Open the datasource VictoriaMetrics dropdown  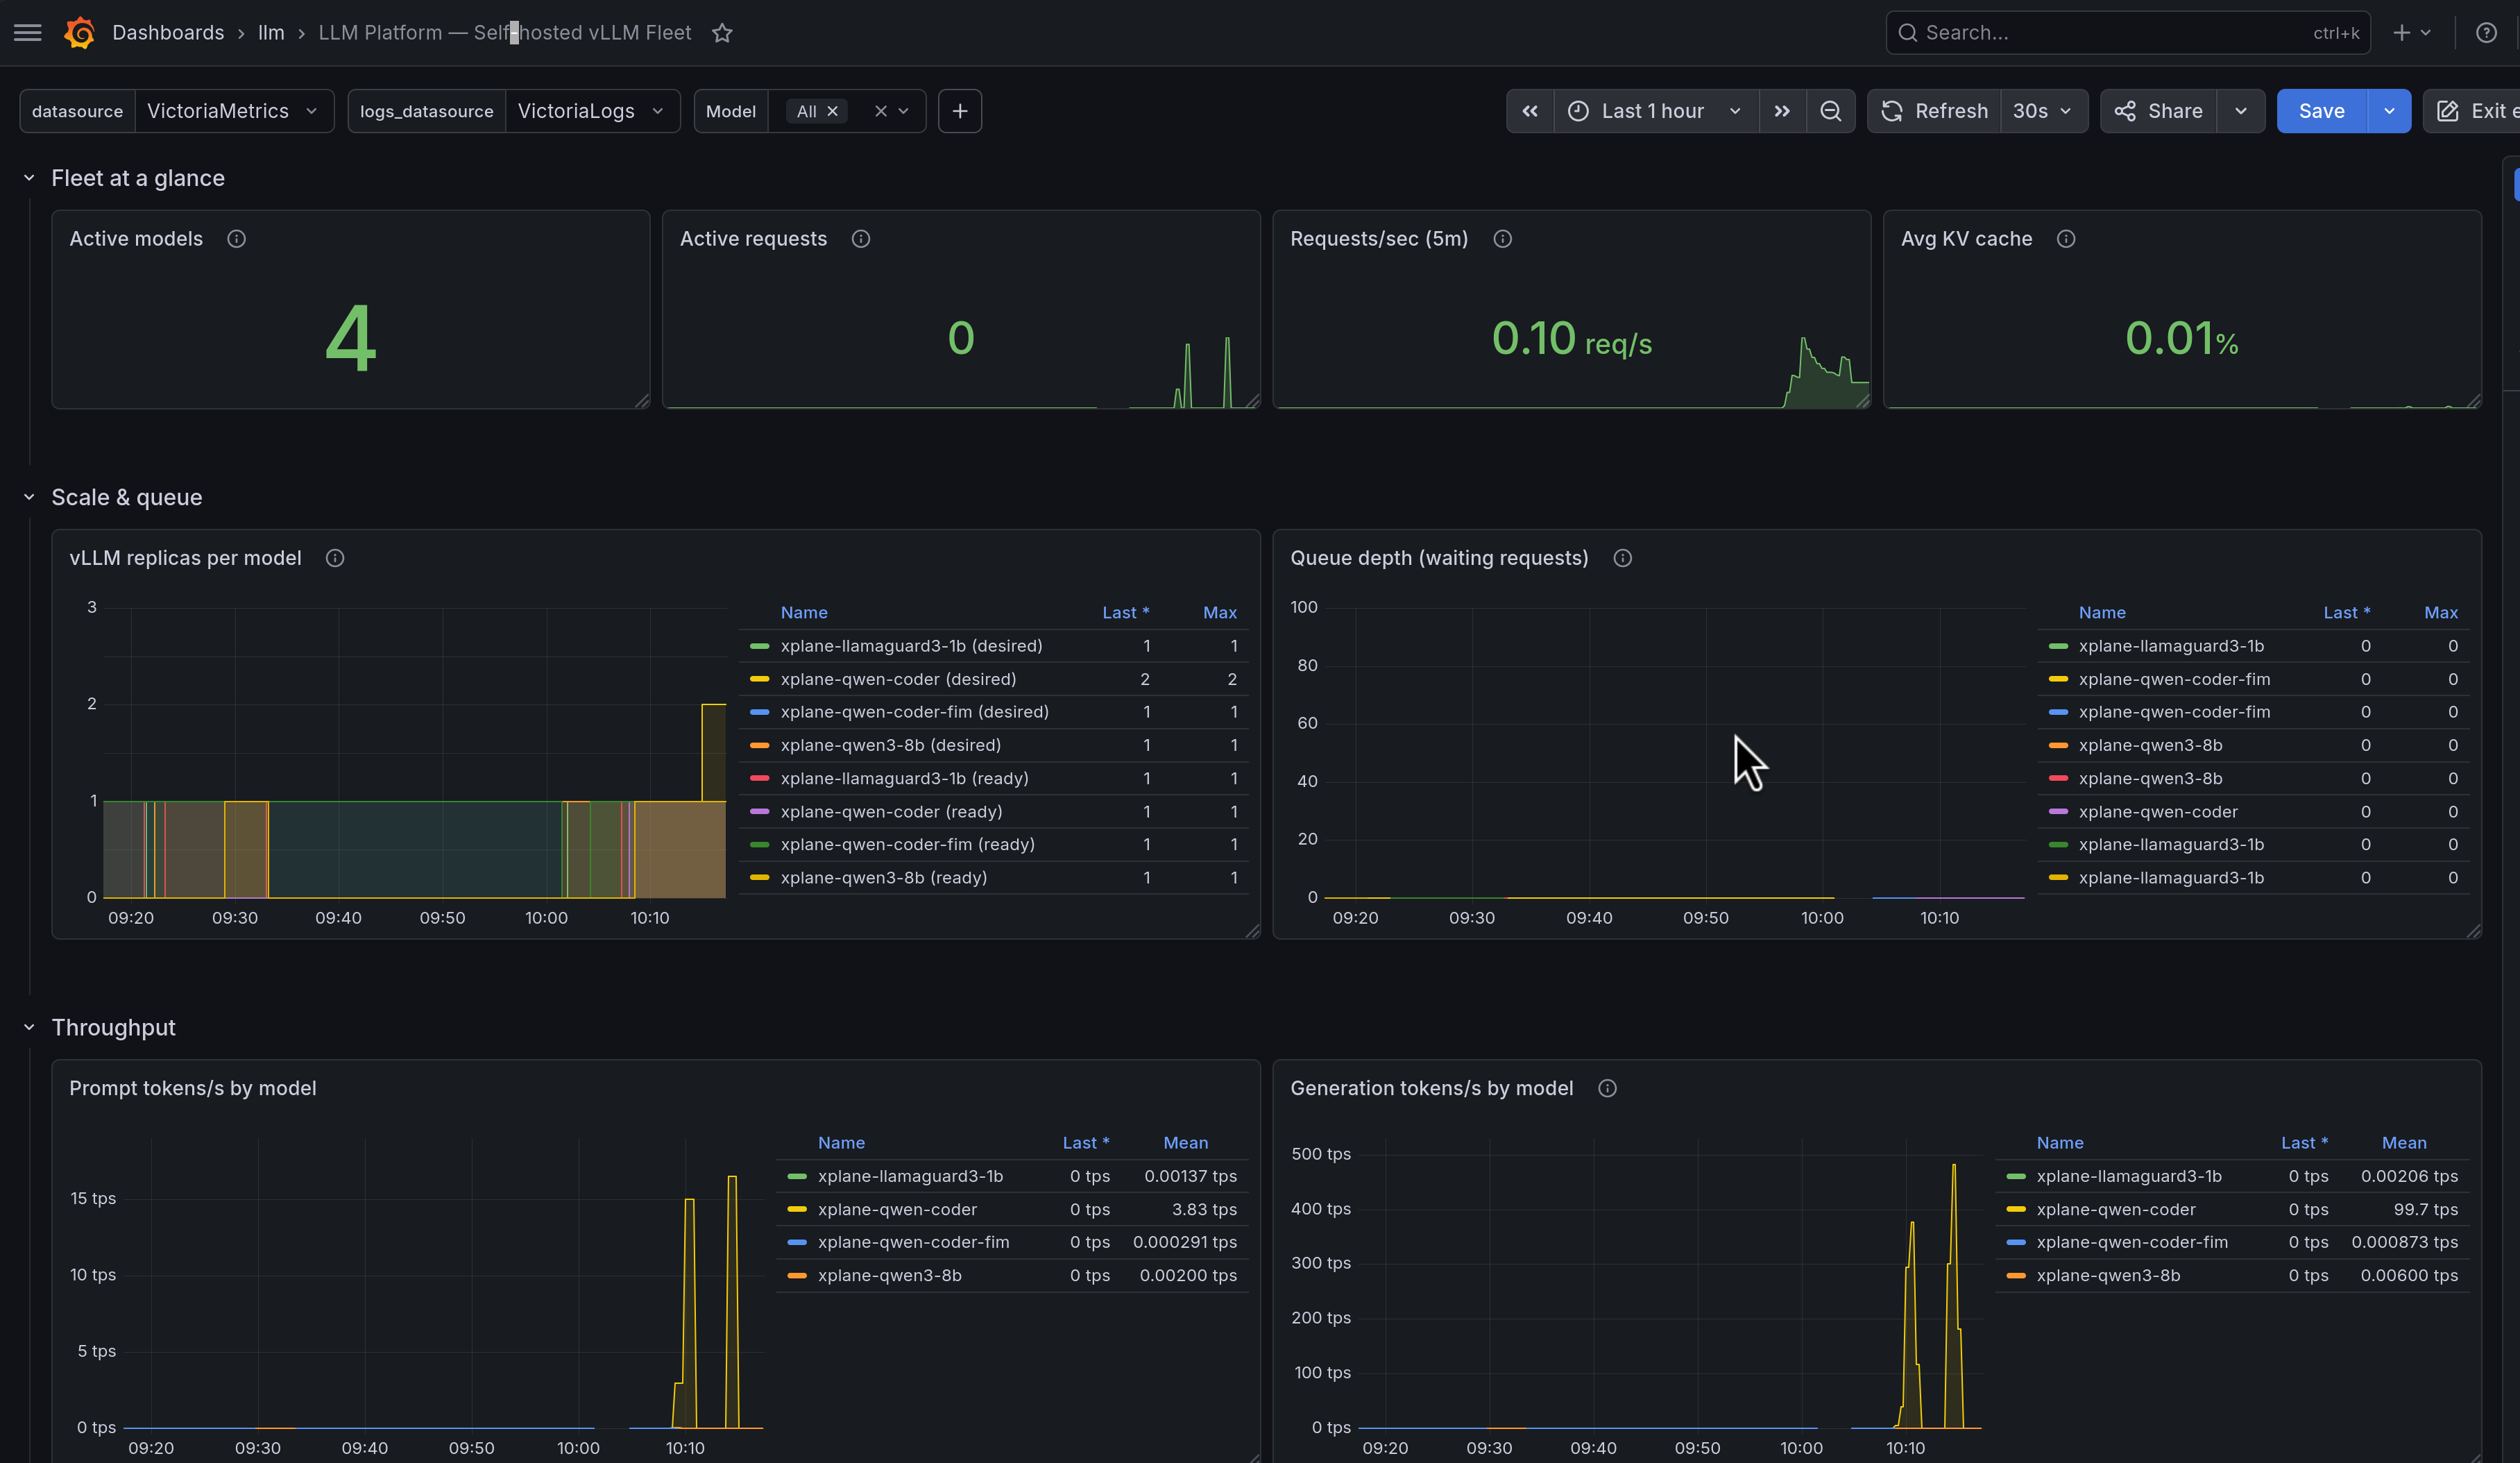click(233, 111)
